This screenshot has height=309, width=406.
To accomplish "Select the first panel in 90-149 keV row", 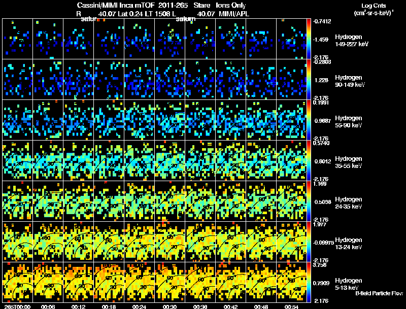I will pos(17,80).
